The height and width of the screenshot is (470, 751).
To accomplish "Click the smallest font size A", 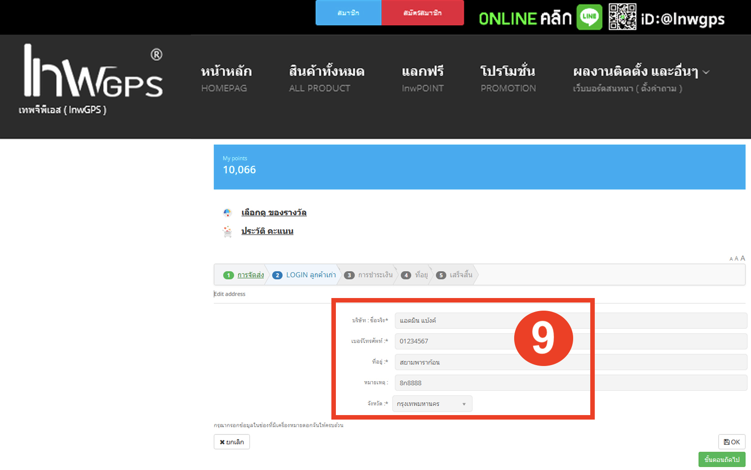I will (731, 259).
